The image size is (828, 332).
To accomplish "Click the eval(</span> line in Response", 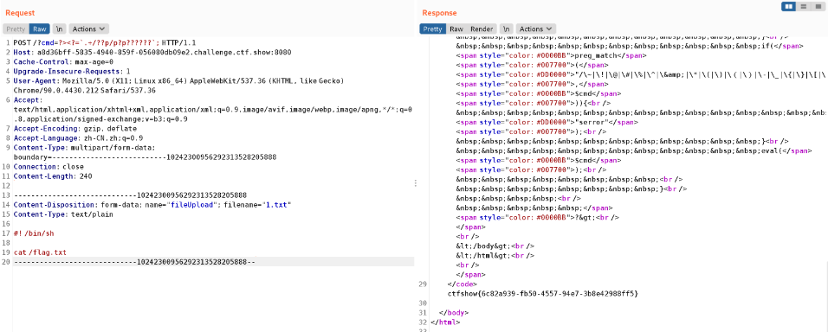I will [x=634, y=150].
